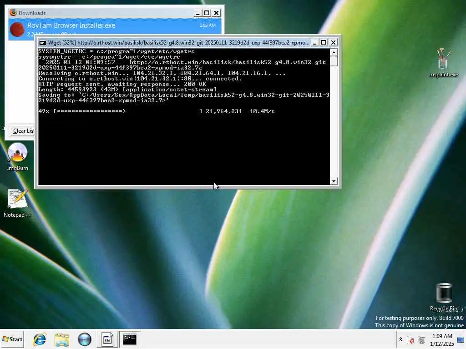The height and width of the screenshot is (349, 466).
Task: Open the clock showing 1:09 AM
Action: pyautogui.click(x=442, y=340)
